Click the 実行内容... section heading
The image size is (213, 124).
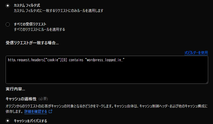pos(15,89)
